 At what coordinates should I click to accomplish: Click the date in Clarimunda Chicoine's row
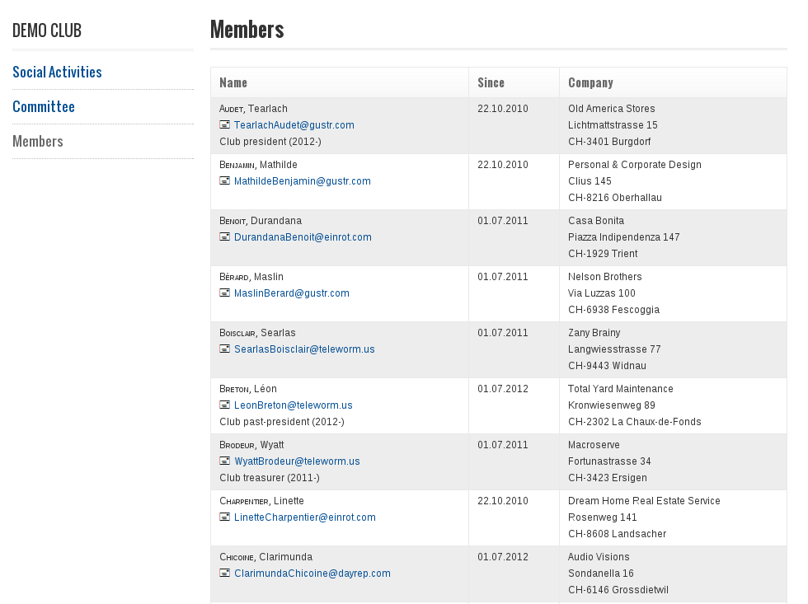(503, 557)
